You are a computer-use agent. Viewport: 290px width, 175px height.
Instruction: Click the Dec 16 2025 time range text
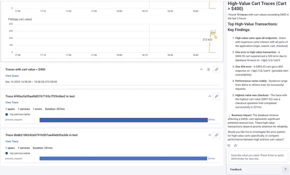click(x=31, y=82)
